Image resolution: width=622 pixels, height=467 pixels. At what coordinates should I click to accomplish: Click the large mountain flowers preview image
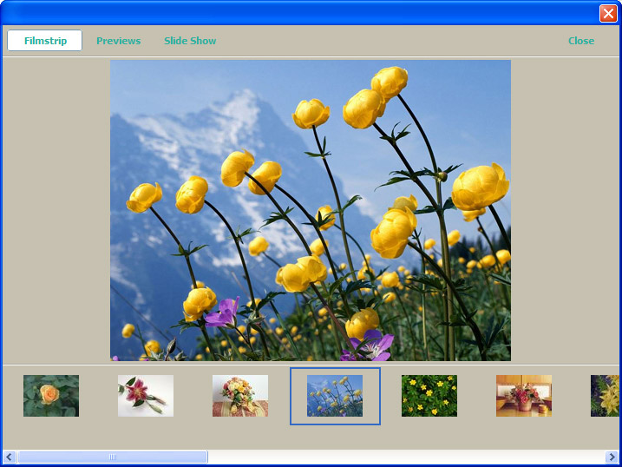[x=311, y=210]
